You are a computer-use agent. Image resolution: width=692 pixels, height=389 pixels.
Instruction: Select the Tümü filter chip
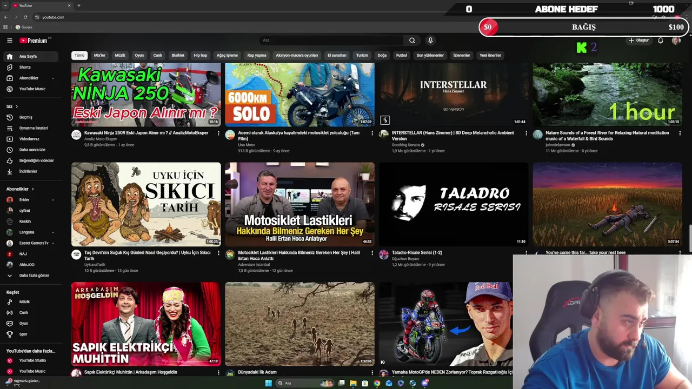click(79, 55)
